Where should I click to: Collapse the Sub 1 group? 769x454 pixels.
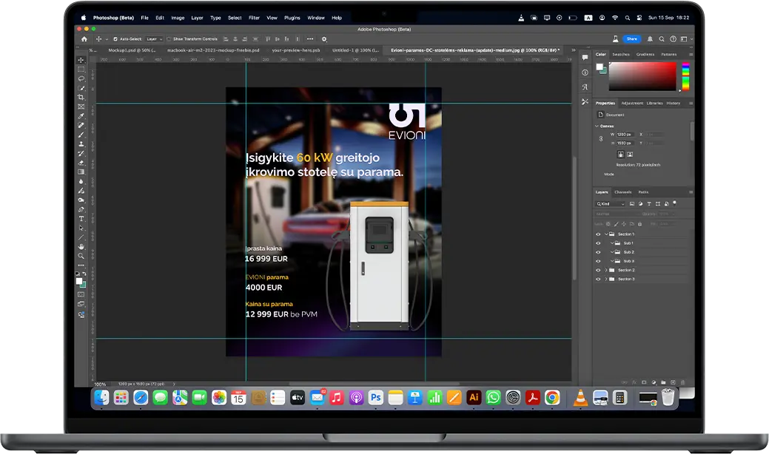tap(612, 243)
